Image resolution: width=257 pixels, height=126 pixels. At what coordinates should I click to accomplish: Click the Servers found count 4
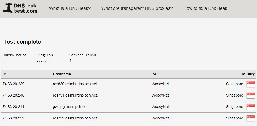point(70,61)
